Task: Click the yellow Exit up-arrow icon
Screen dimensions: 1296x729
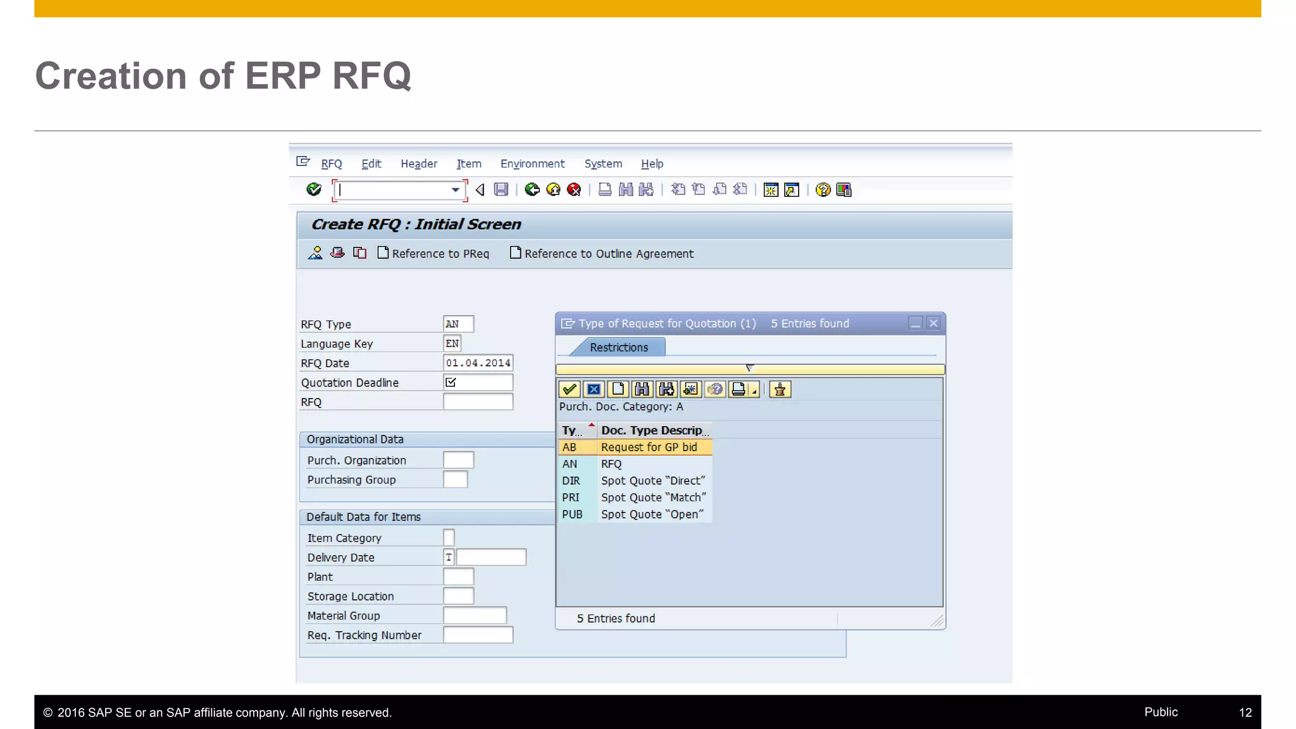Action: pyautogui.click(x=553, y=189)
